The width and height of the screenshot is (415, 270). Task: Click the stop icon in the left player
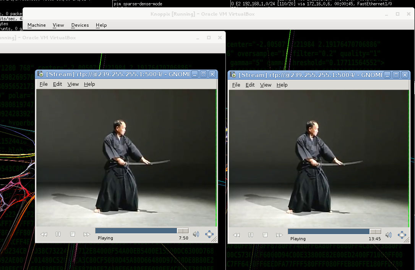click(x=72, y=234)
